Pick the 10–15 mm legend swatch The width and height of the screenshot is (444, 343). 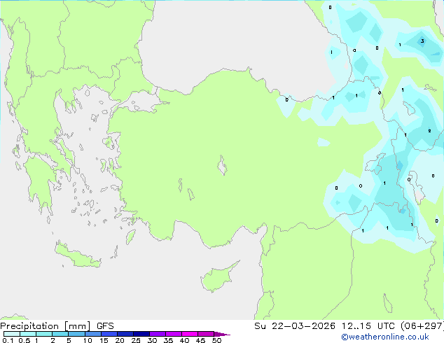coord(93,334)
